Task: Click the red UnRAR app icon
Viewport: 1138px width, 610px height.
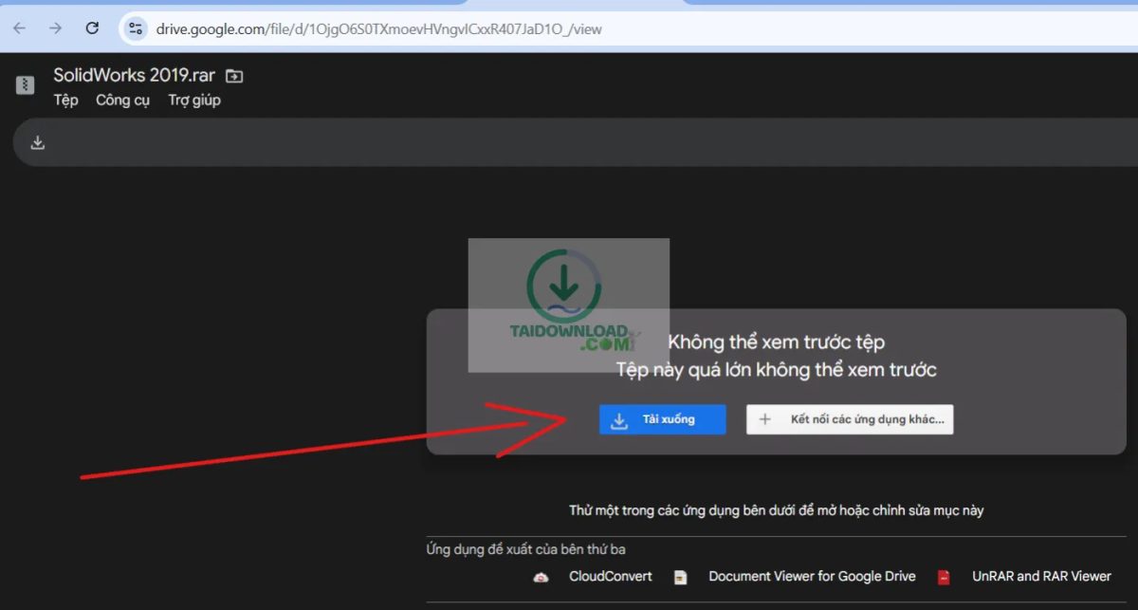Action: (x=944, y=577)
